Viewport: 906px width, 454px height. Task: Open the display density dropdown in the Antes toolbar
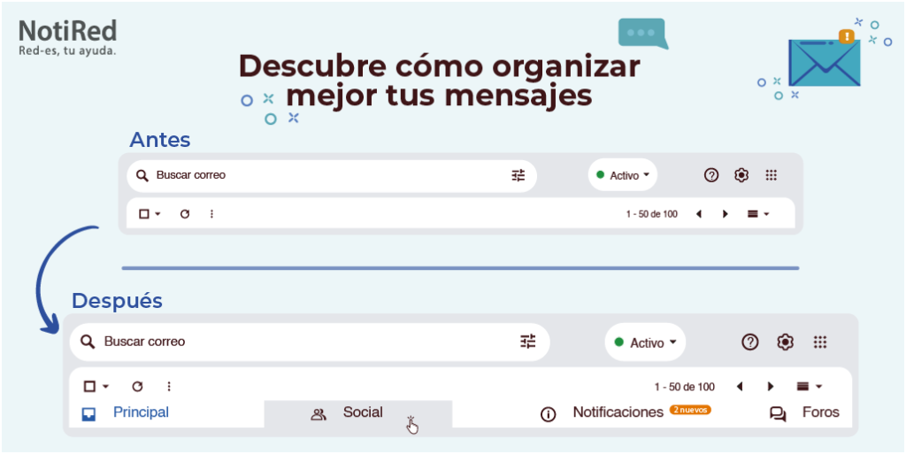758,213
